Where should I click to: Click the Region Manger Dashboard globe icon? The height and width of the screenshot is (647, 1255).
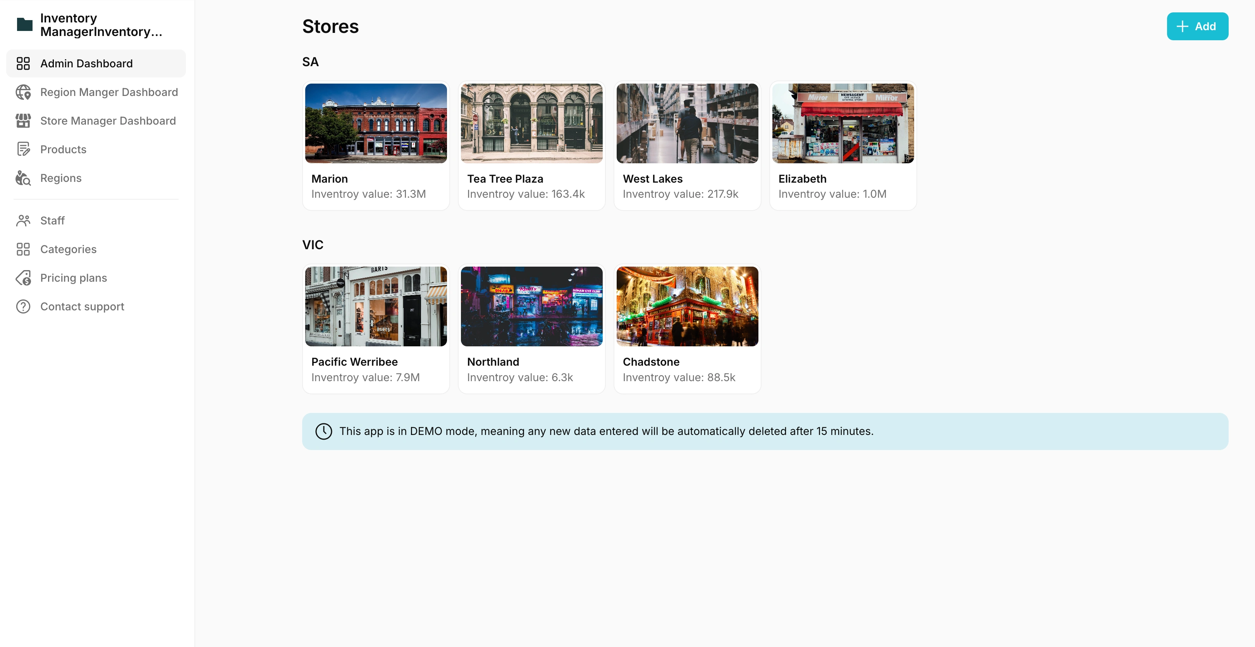point(23,92)
